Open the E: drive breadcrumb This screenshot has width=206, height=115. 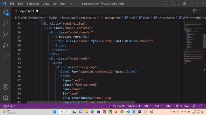[16, 18]
